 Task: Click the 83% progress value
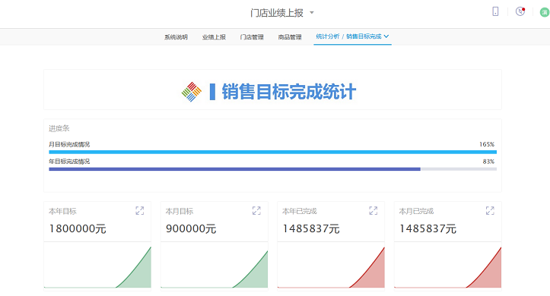(x=488, y=162)
